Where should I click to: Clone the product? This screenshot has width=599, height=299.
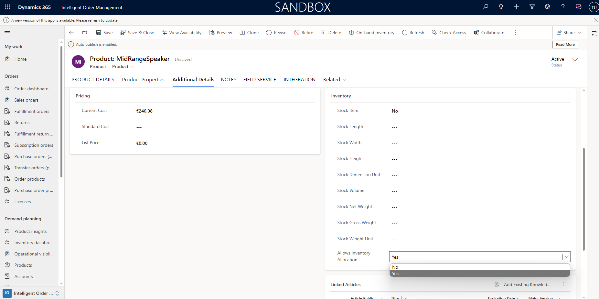point(249,33)
